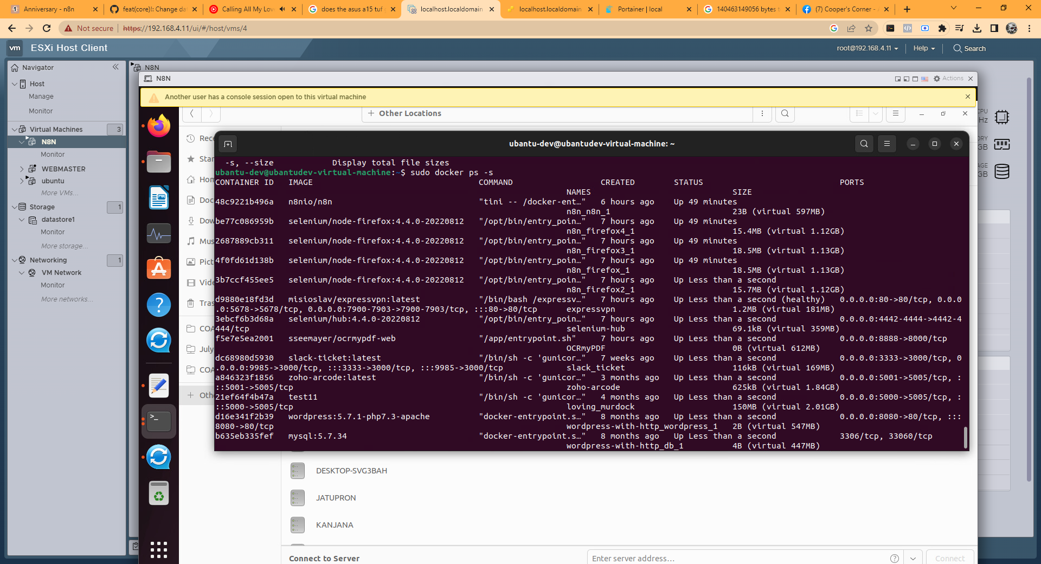This screenshot has height=564, width=1041.
Task: Open Ubuntu Software store icon
Action: (158, 269)
